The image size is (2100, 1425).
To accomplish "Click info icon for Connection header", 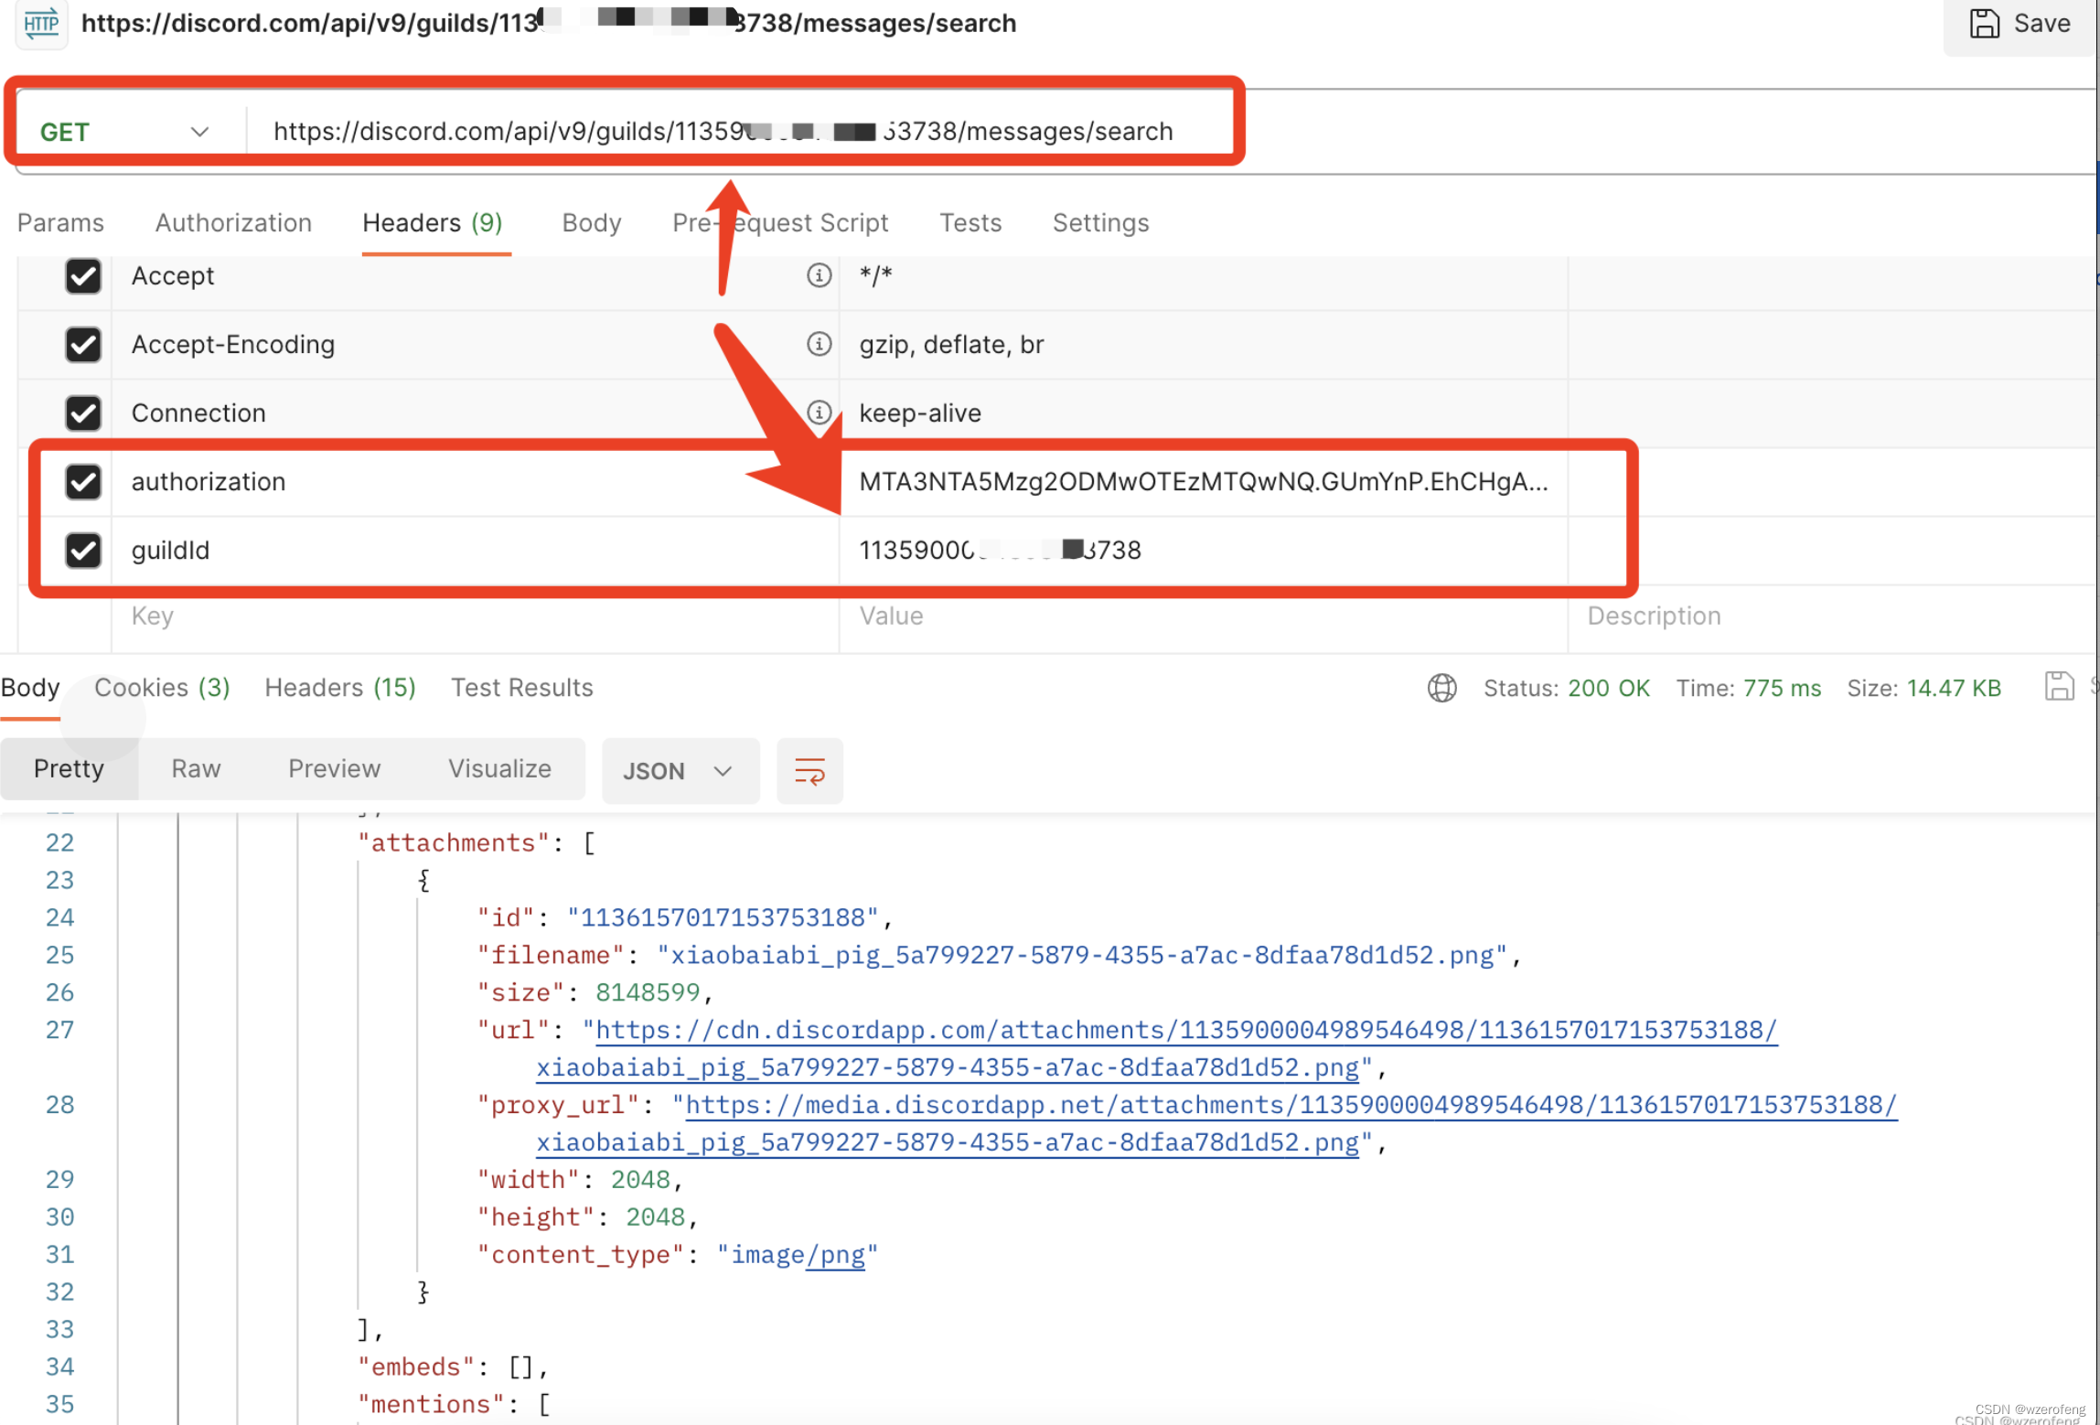I will [x=819, y=412].
